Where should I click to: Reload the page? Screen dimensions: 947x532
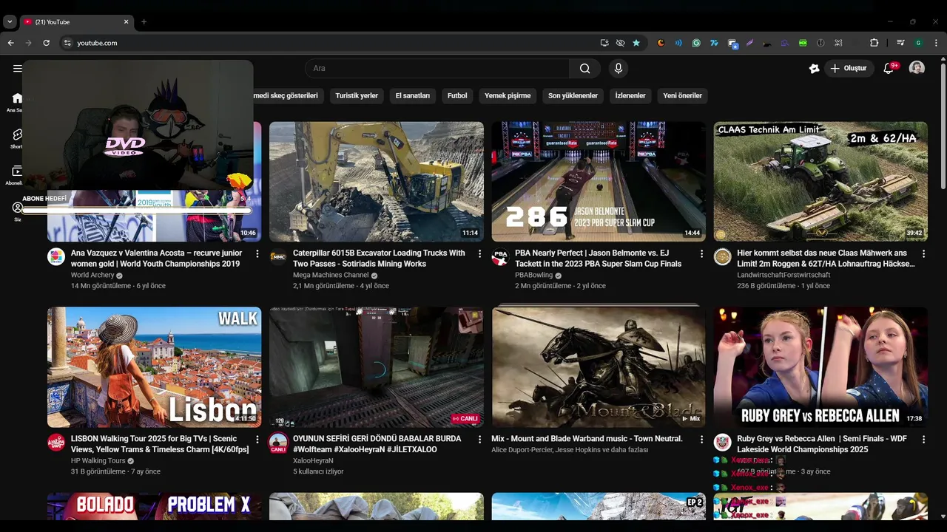tap(47, 43)
